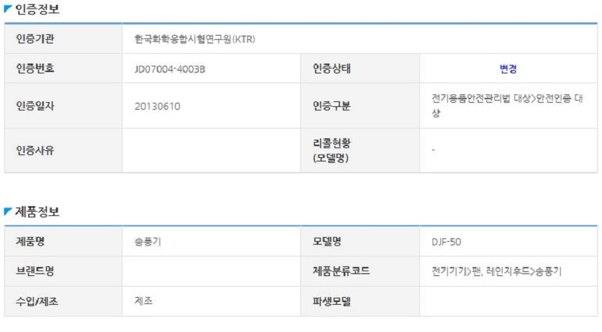602x332 pixels.
Task: Select the 인증상태 label cell
Action: click(x=331, y=68)
